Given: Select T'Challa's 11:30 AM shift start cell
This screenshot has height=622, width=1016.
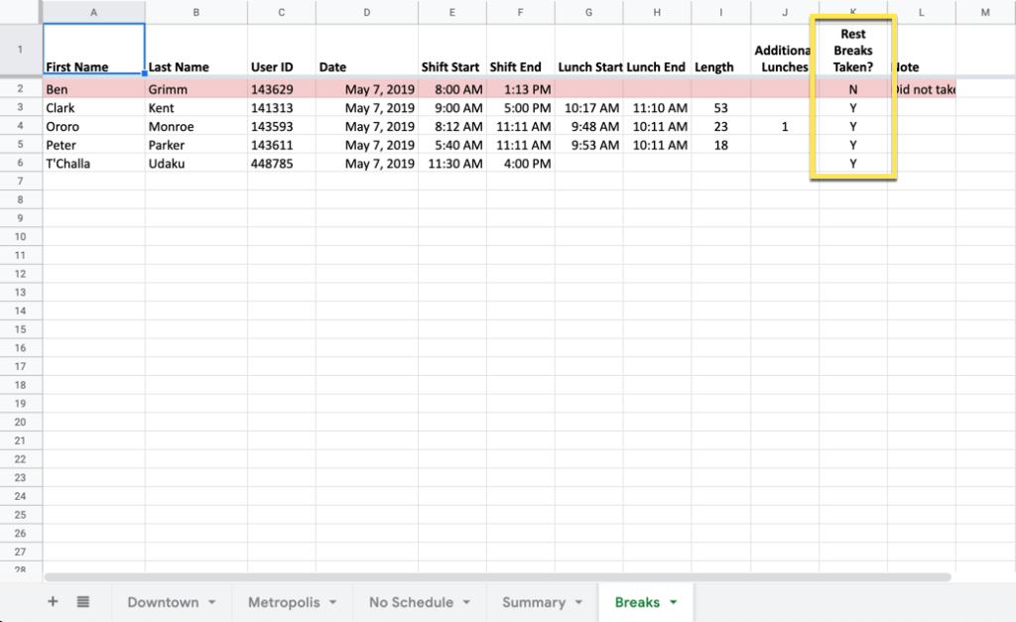Looking at the screenshot, I should click(452, 164).
